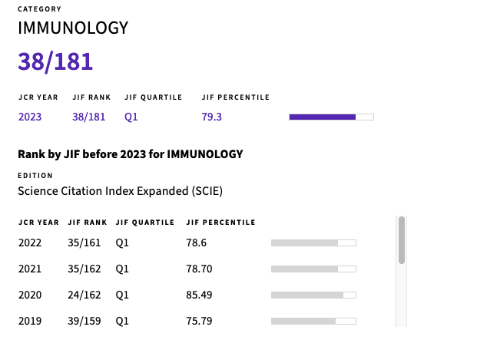Click the JIF RANK column header in history table
477x353 pixels.
pos(88,223)
